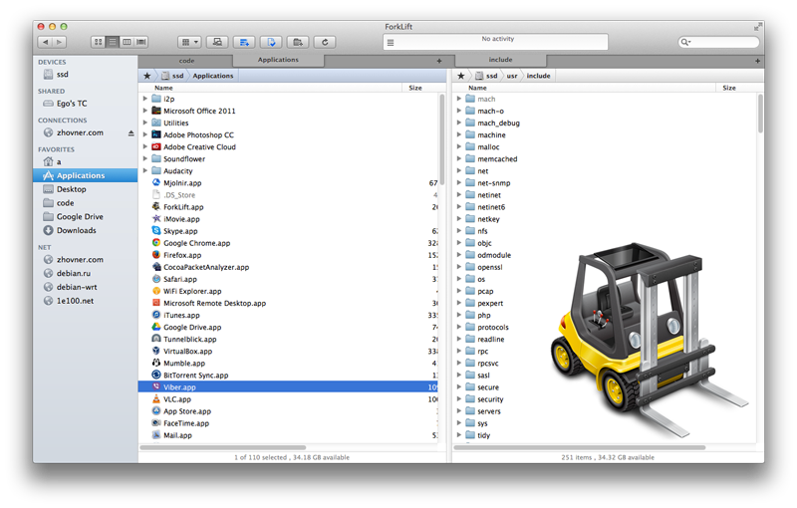This screenshot has width=797, height=508.
Task: Click the left pane horizontal scrollbar
Action: tap(222, 447)
